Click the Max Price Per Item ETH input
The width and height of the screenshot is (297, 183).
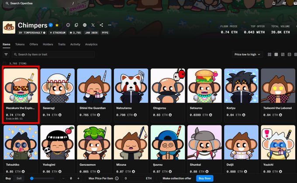click(138, 178)
